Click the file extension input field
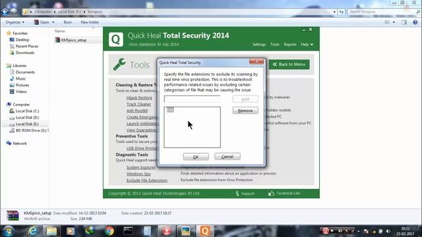422x237 pixels. 192,99
